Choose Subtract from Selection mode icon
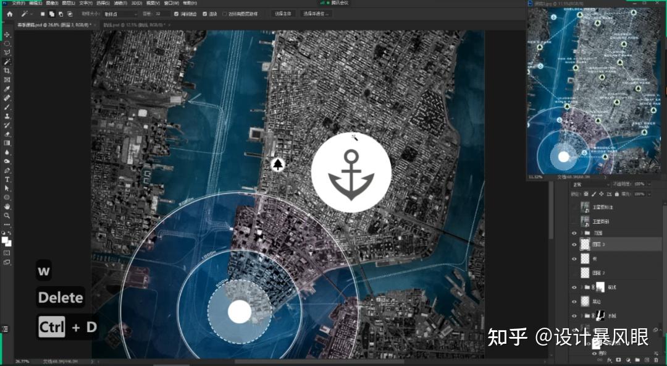Screen dimensions: 667x366 [61, 14]
